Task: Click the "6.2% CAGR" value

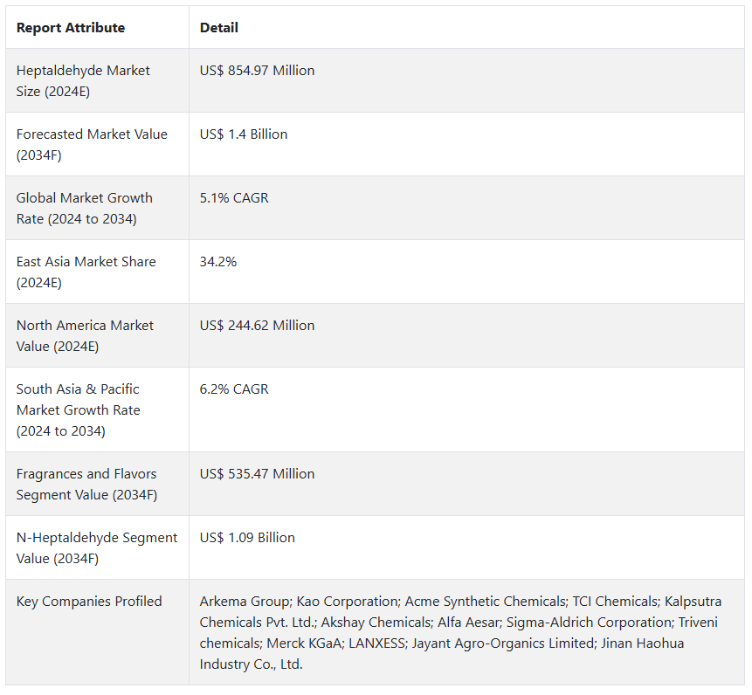Action: click(x=234, y=389)
